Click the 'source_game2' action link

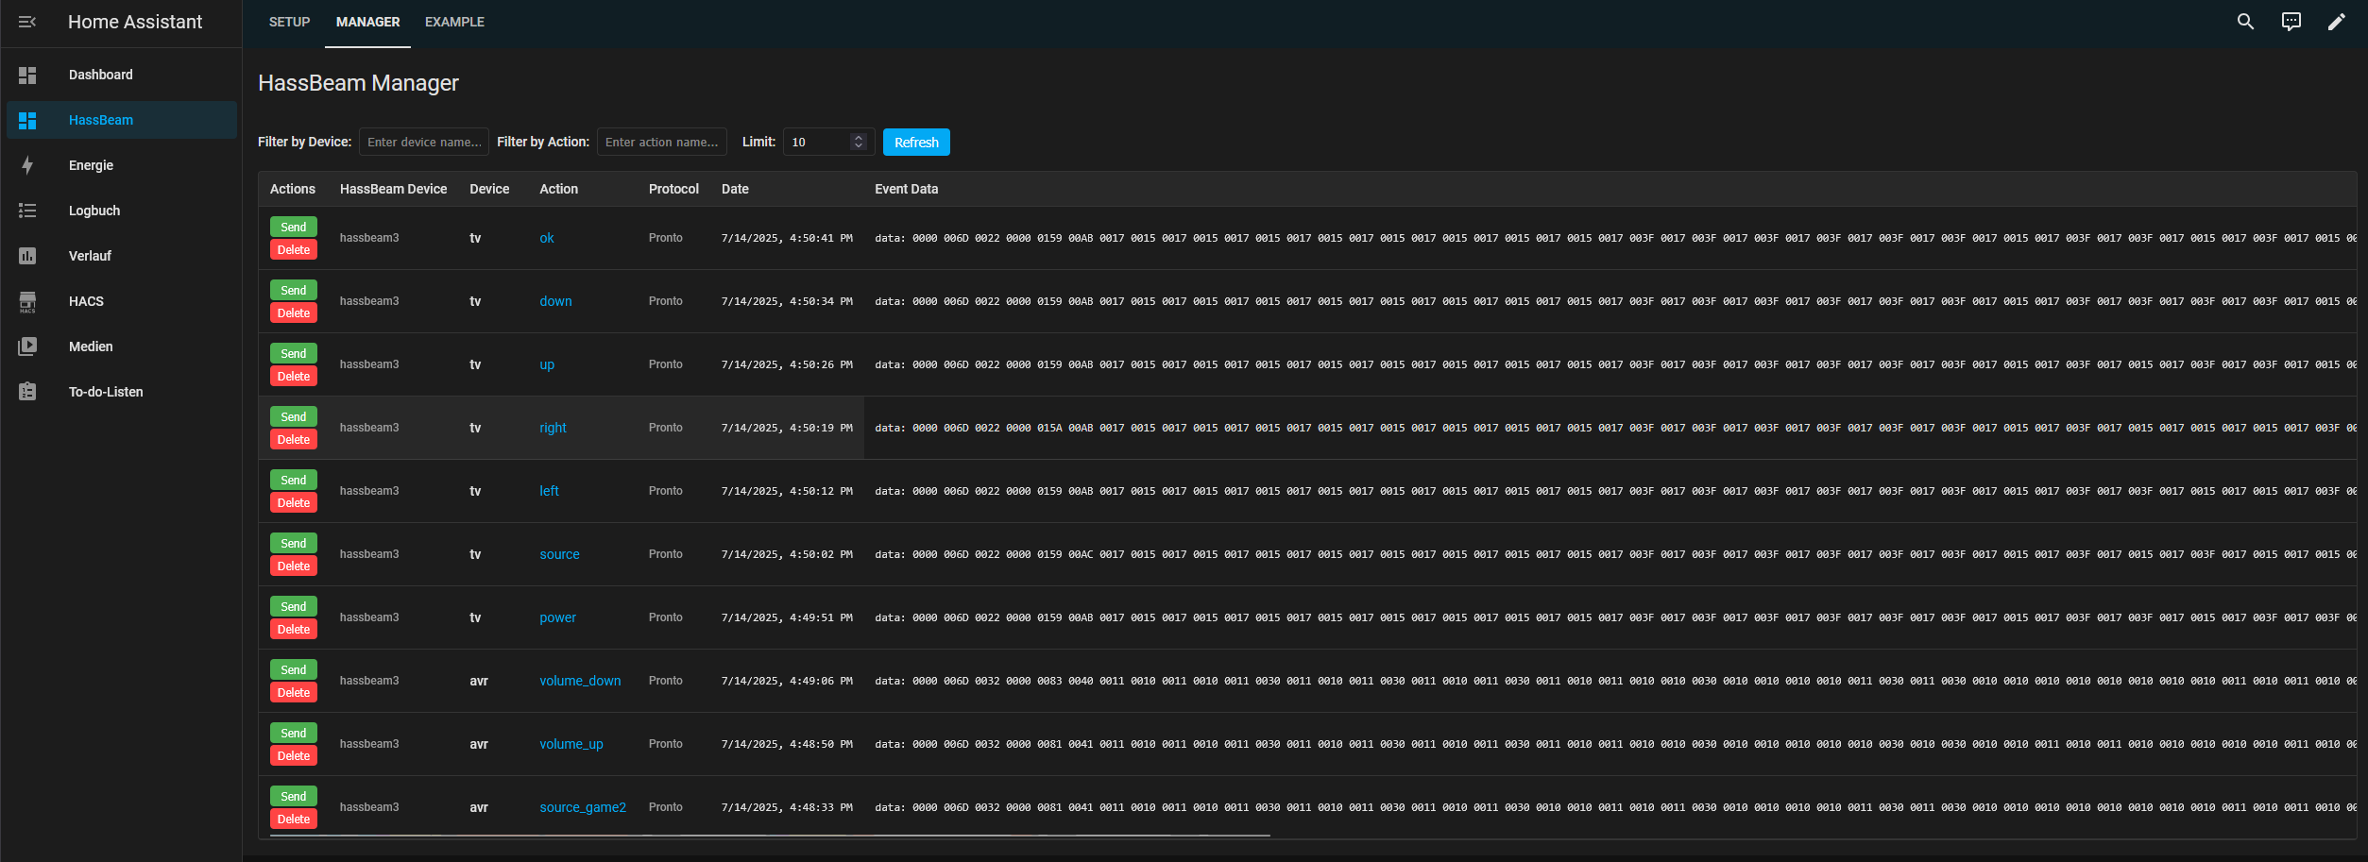[583, 807]
